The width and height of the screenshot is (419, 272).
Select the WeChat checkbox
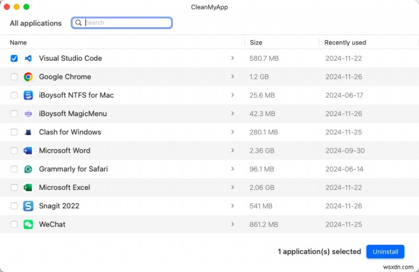tap(14, 224)
